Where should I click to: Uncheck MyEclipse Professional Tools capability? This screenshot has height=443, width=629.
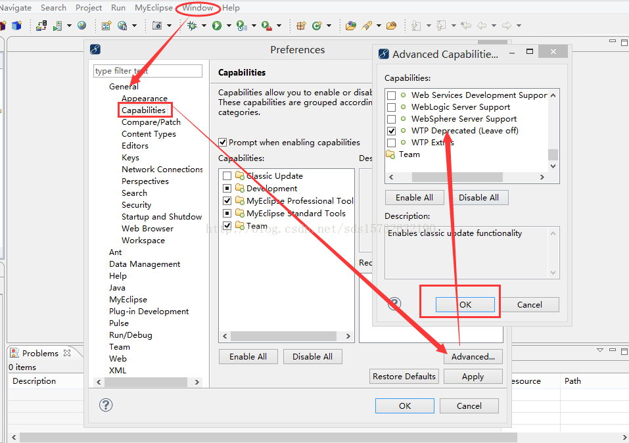tap(227, 200)
